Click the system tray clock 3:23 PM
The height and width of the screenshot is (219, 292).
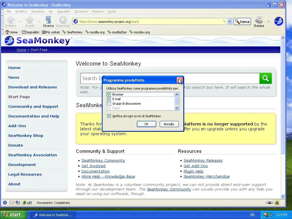tap(281, 215)
